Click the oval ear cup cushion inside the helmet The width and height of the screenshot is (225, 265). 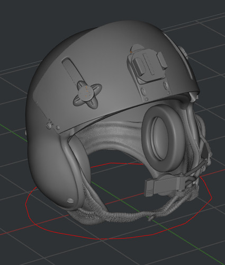click(164, 138)
